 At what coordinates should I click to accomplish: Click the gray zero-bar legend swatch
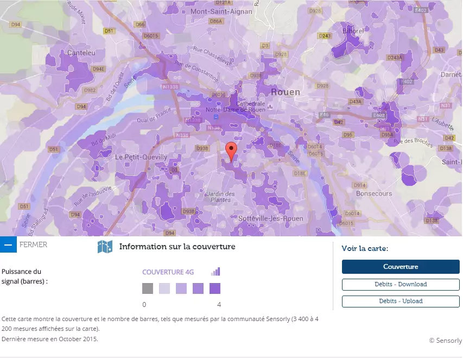click(x=148, y=288)
